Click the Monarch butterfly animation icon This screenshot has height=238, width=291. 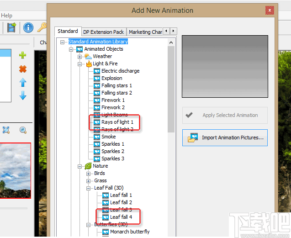[x=106, y=232]
